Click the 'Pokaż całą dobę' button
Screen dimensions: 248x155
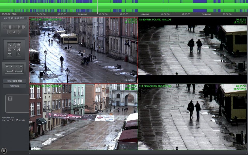14,81
